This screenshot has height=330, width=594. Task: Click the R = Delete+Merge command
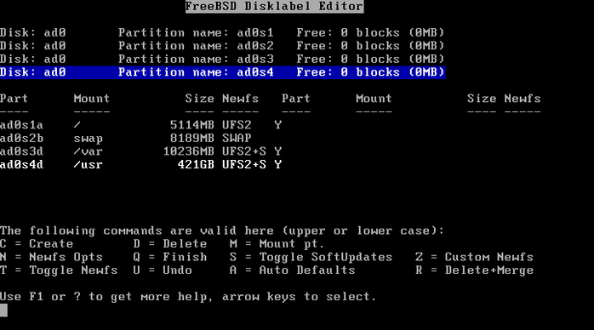[474, 270]
